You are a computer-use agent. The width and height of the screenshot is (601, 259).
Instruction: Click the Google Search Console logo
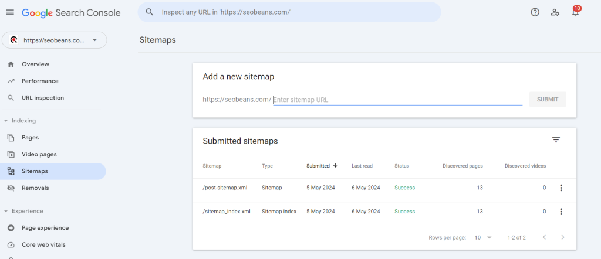tap(71, 13)
